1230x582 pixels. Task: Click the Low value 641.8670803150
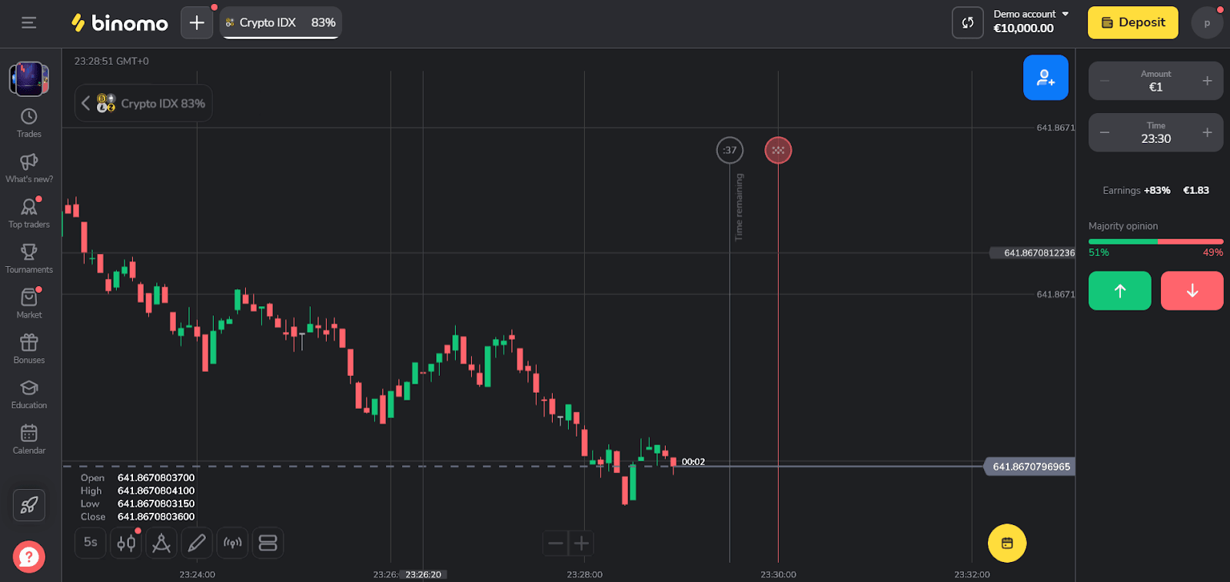coord(156,504)
